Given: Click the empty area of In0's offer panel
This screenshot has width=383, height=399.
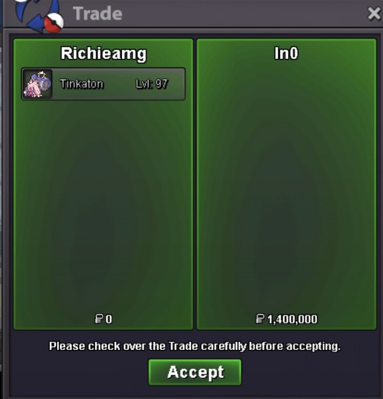Looking at the screenshot, I should tap(286, 188).
